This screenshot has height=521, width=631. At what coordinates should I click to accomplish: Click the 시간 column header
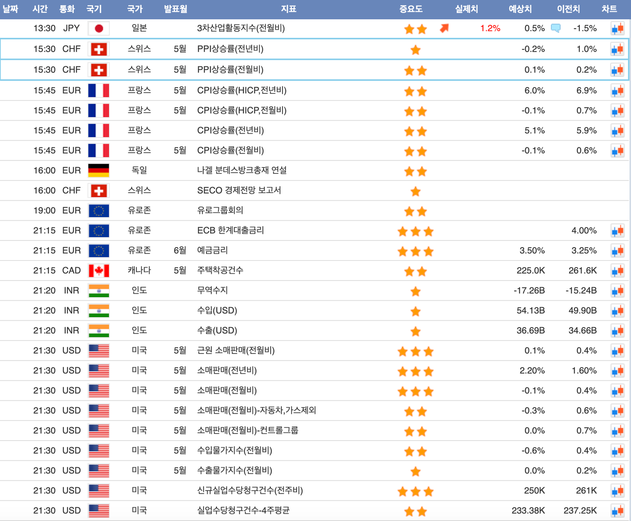pyautogui.click(x=40, y=9)
